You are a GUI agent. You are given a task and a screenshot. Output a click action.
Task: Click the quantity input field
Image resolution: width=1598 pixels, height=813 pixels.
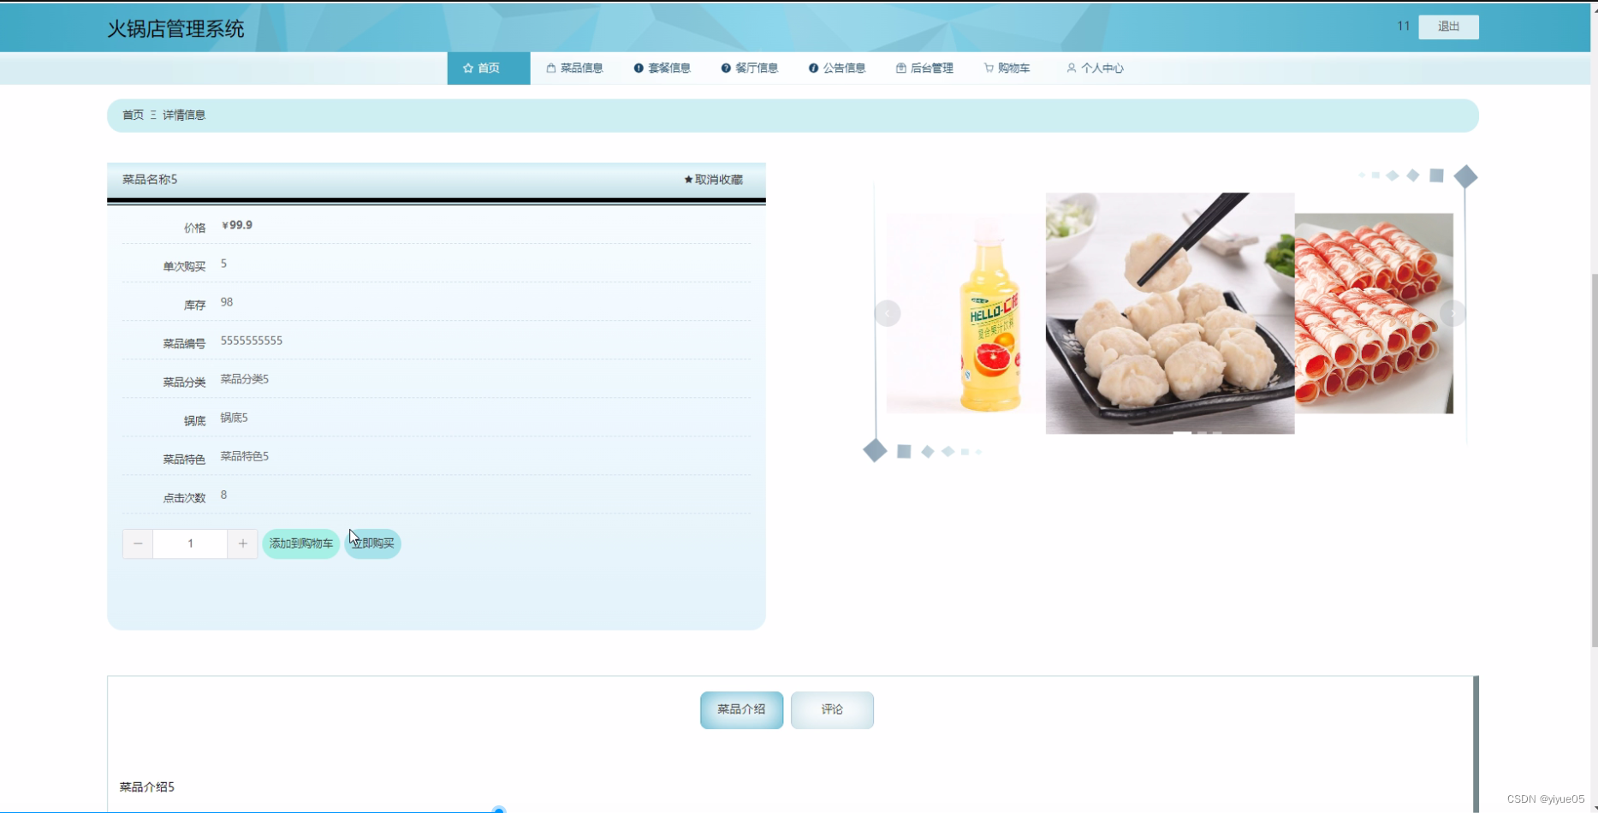point(190,543)
